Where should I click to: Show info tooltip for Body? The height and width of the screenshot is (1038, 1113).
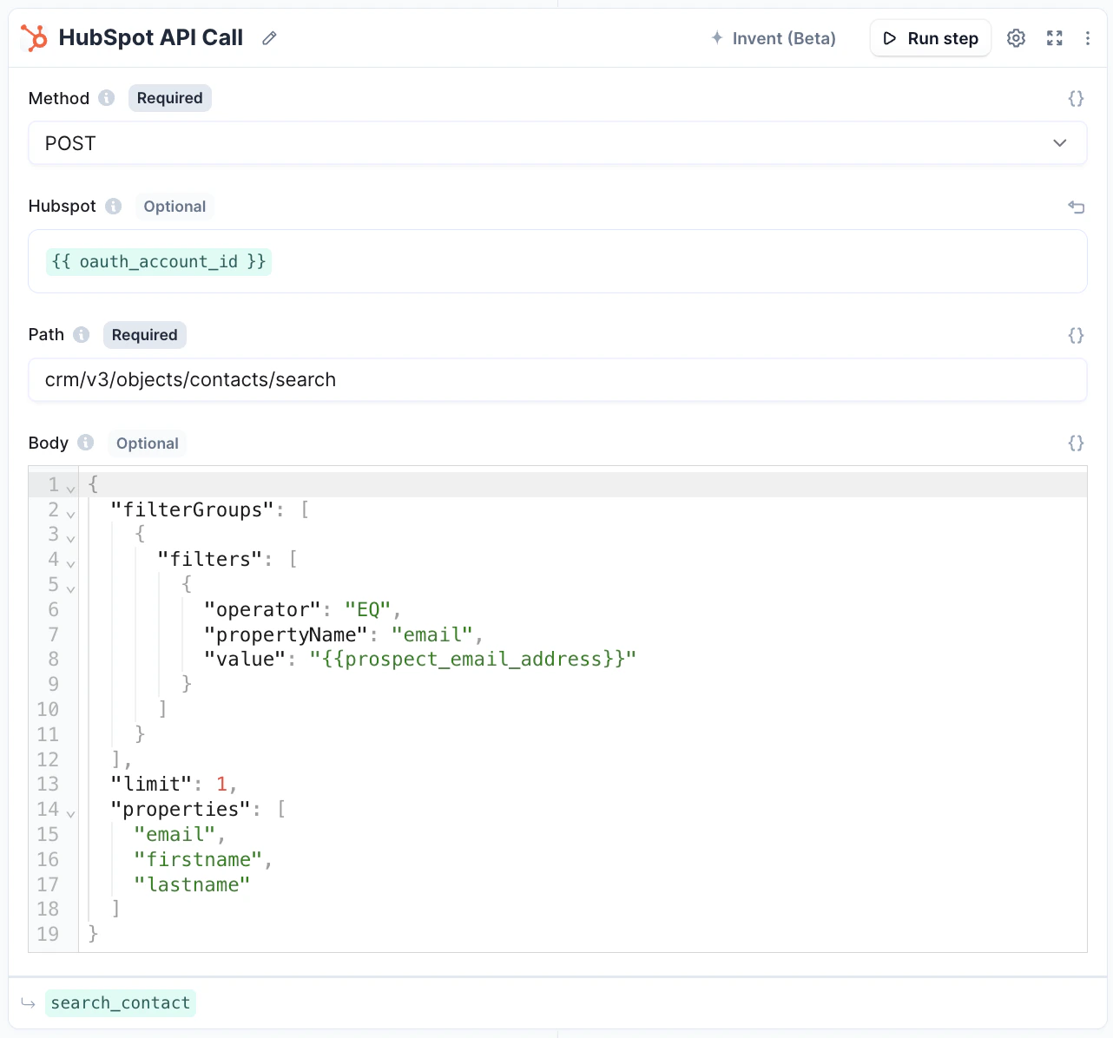[x=86, y=443]
